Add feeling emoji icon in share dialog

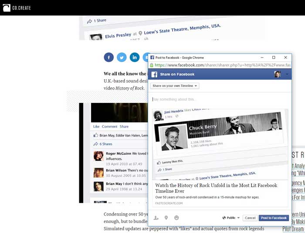[x=176, y=218]
